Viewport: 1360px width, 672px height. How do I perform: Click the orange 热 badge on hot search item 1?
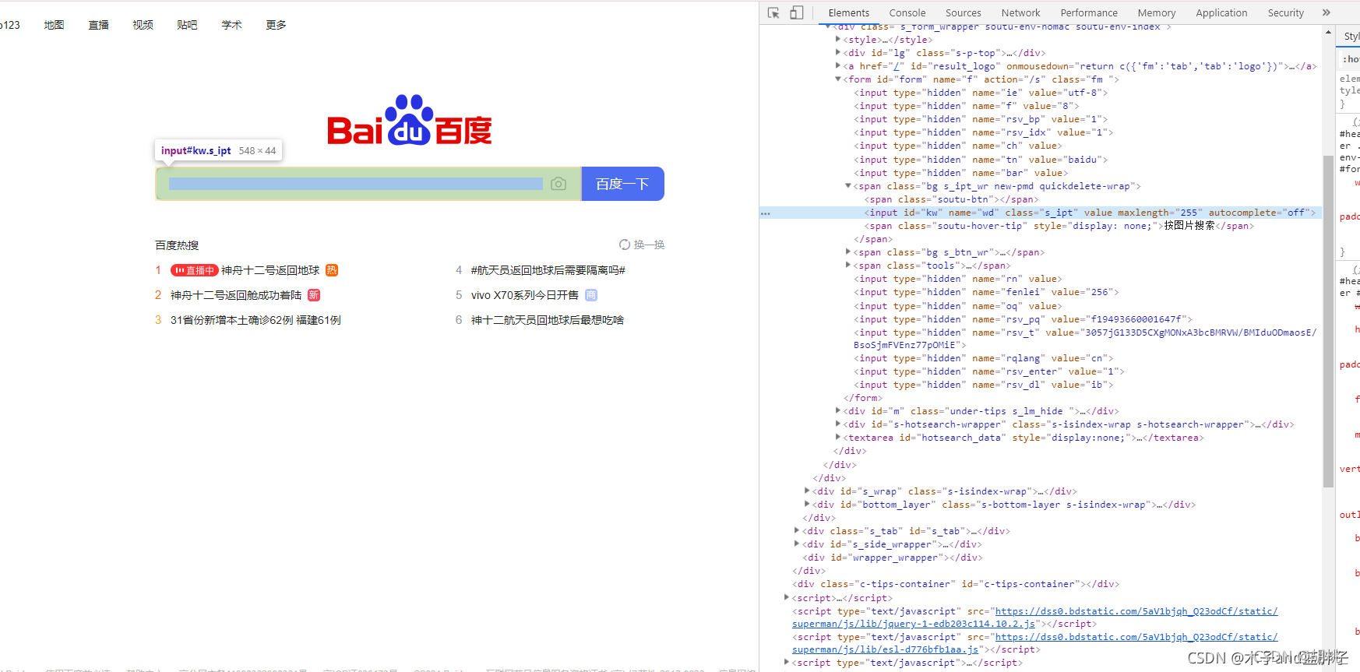pyautogui.click(x=332, y=270)
